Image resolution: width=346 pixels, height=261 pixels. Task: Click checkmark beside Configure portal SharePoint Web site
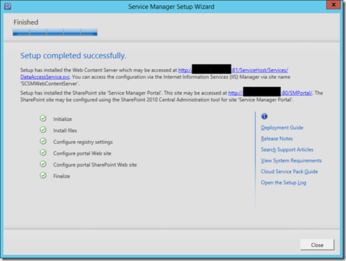click(43, 164)
